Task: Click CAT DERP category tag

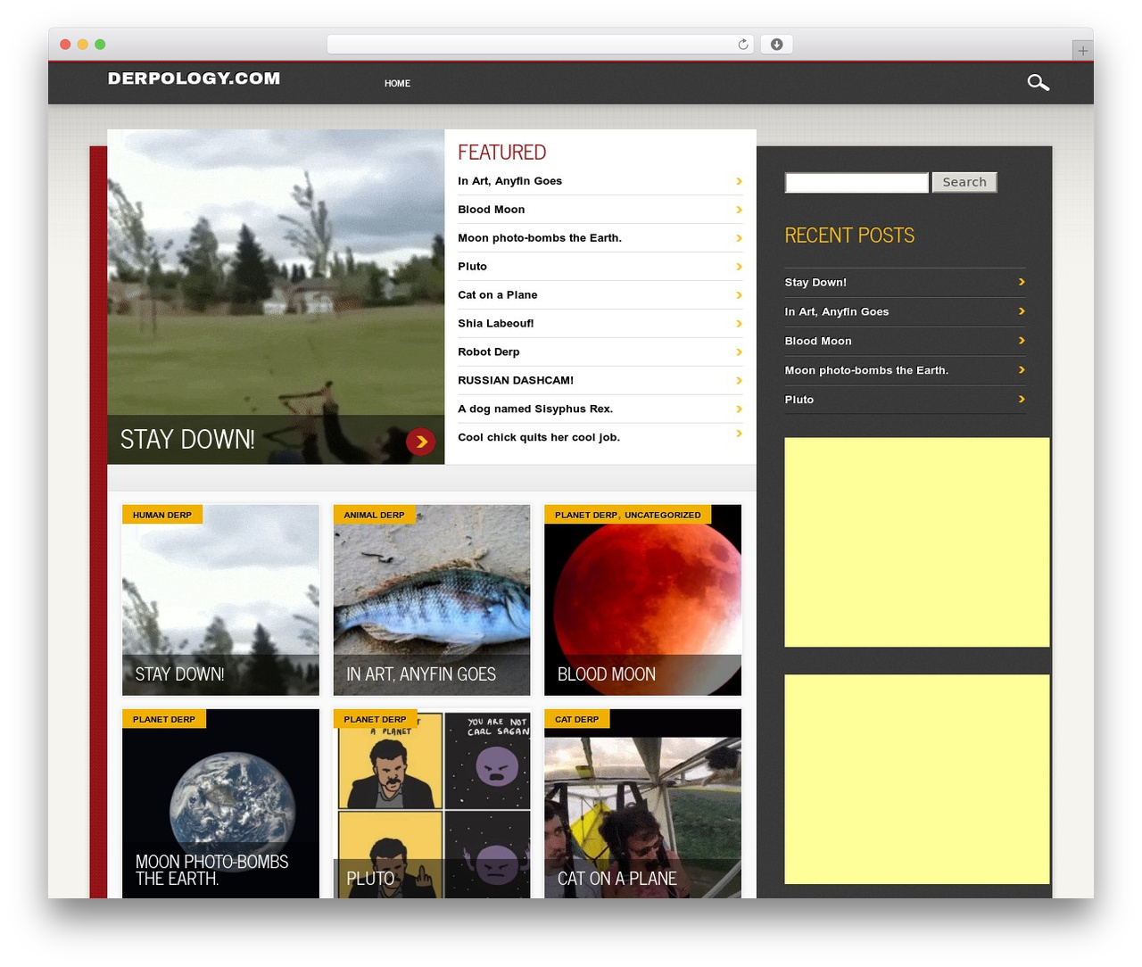Action: [x=576, y=719]
